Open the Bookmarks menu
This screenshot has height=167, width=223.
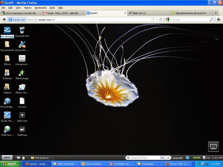coord(41,8)
